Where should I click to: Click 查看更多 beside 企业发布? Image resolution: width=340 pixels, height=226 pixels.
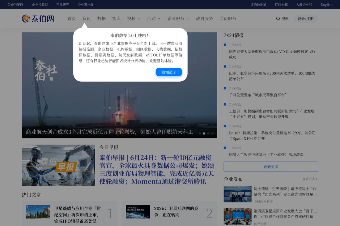(310, 179)
